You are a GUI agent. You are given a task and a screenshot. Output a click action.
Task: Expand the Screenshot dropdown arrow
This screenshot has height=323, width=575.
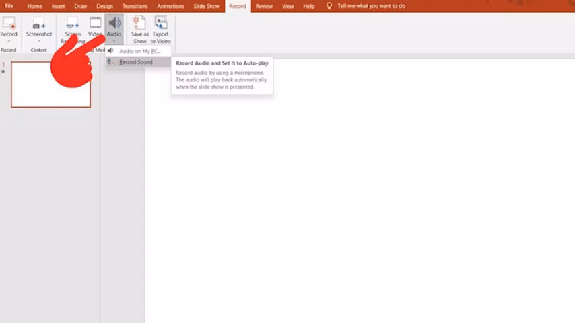pyautogui.click(x=39, y=40)
